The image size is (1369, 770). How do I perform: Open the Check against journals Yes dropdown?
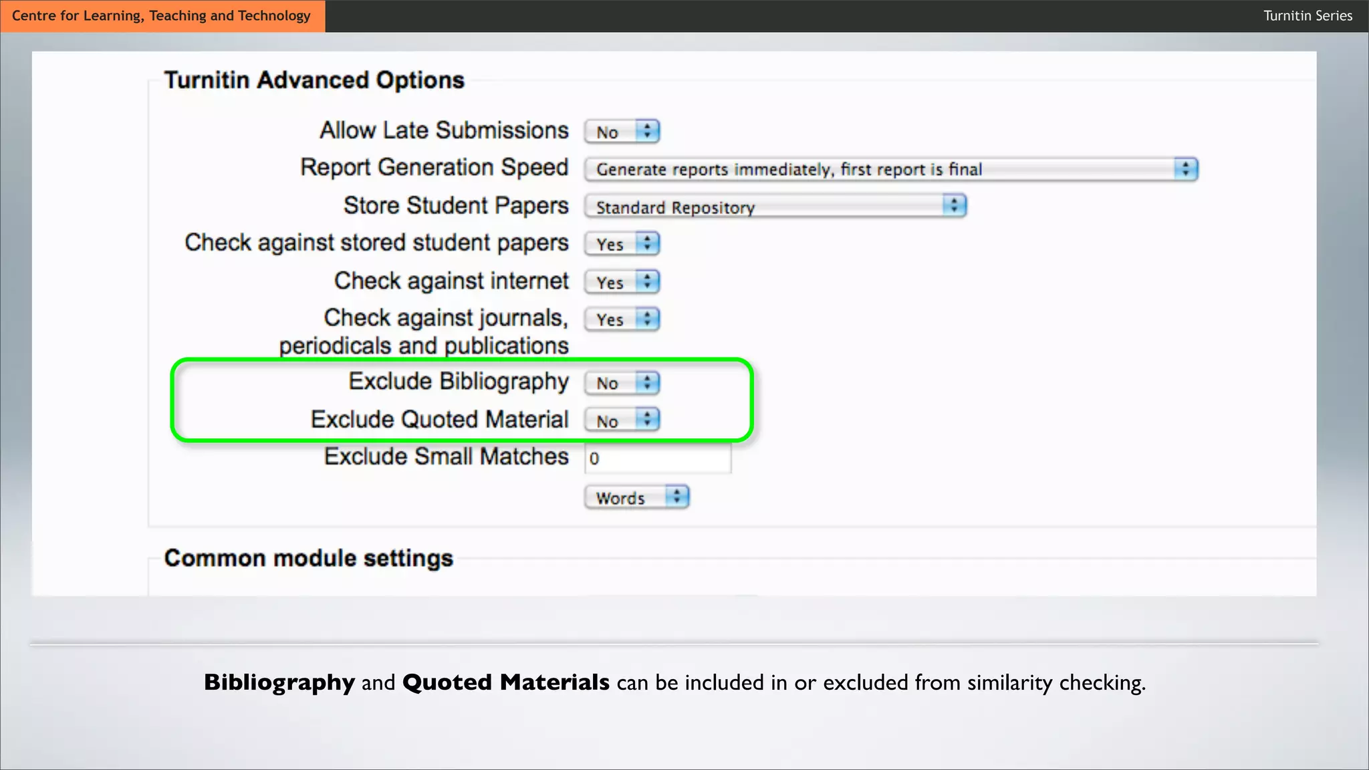coord(621,319)
